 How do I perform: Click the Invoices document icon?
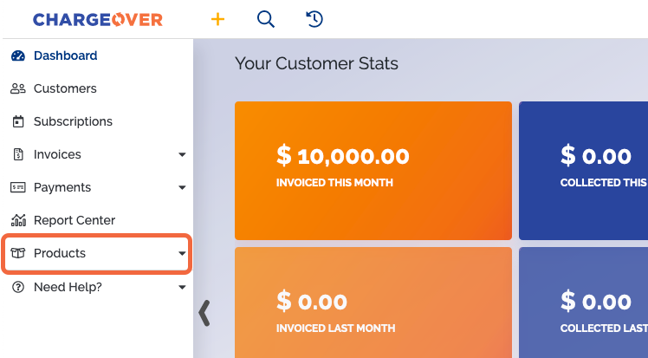[18, 154]
